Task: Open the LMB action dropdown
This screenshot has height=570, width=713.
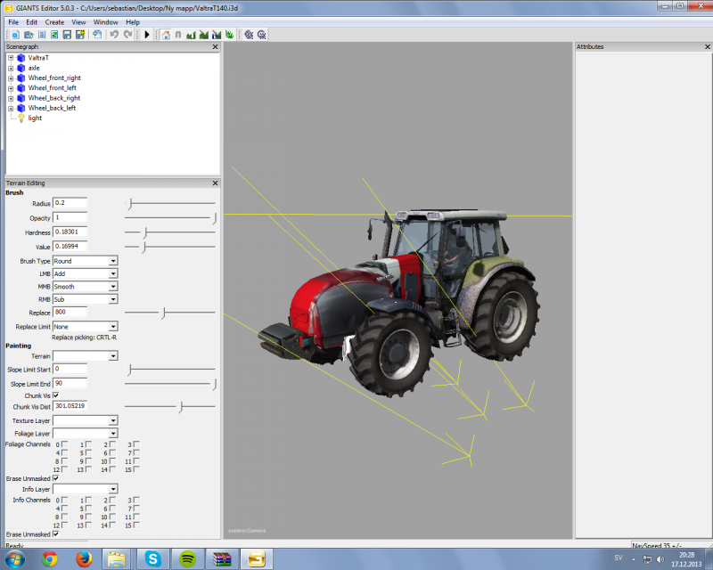Action: tap(113, 274)
